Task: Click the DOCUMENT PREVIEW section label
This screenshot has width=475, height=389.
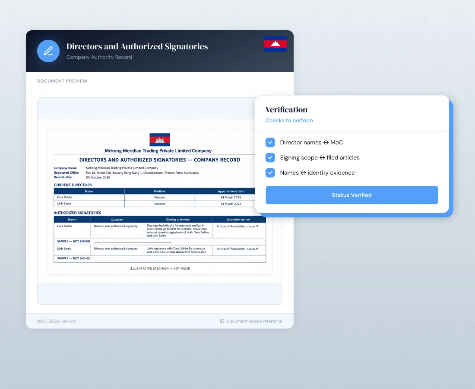Action: click(62, 81)
